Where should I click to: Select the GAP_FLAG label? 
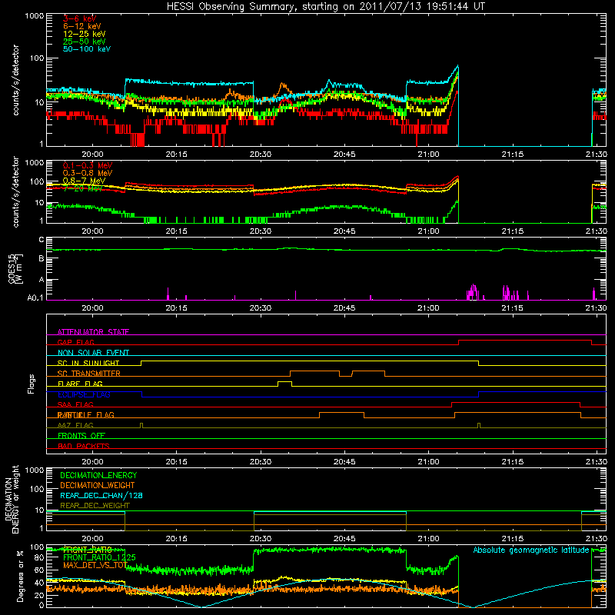(x=75, y=342)
